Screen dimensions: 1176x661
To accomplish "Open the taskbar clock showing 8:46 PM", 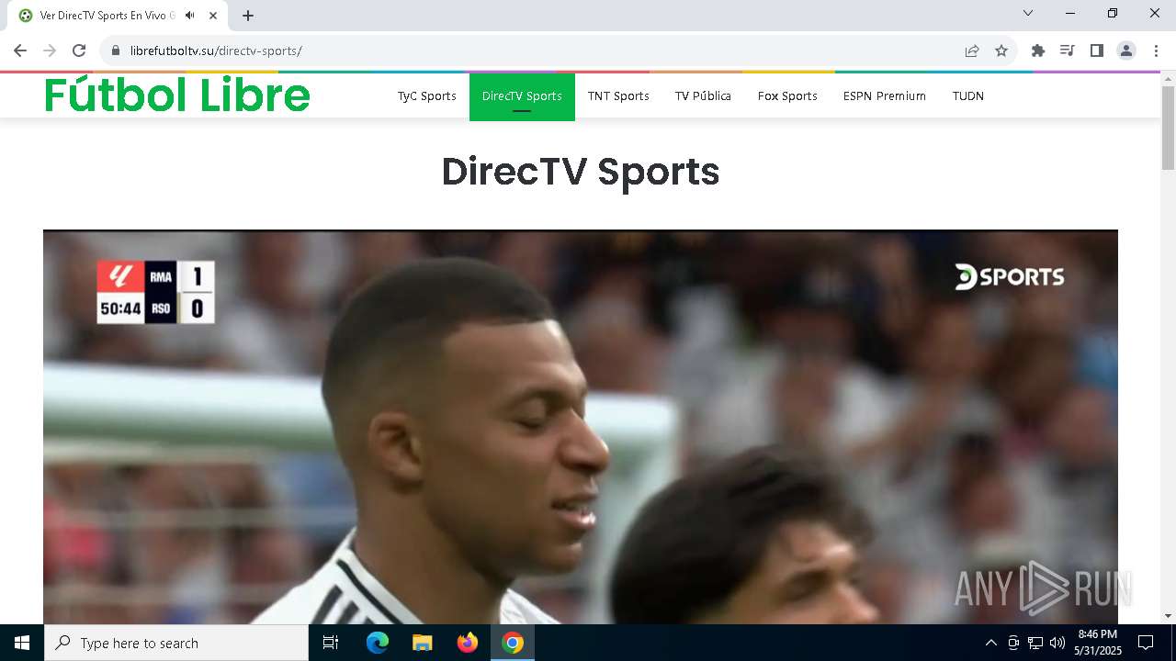I will (x=1098, y=643).
